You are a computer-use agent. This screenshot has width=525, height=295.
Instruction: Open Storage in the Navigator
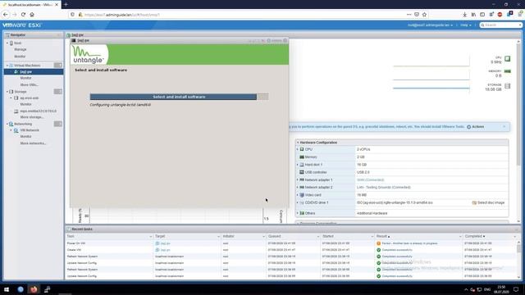tap(20, 92)
